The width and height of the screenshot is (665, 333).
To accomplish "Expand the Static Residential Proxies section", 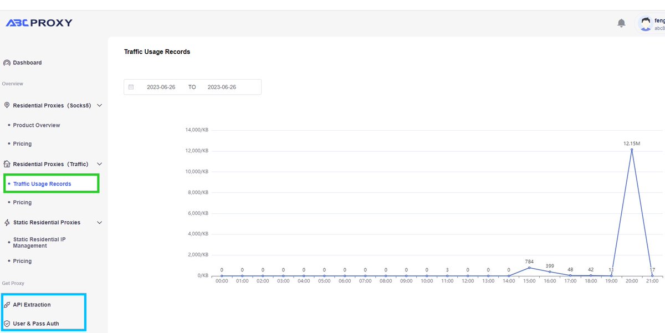I will point(99,222).
